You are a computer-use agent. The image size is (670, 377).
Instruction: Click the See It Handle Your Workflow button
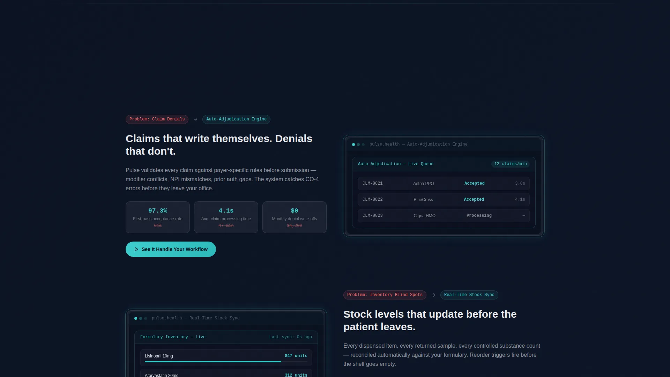point(171,249)
